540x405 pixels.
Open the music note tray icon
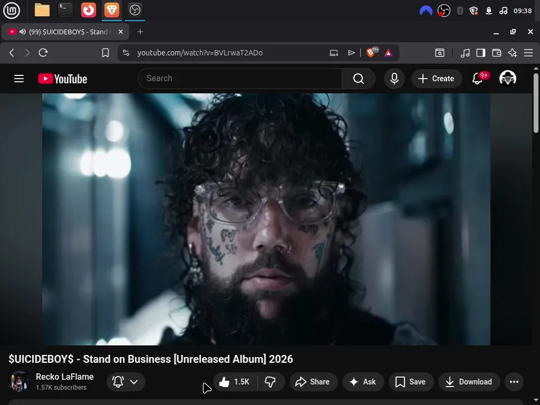[503, 11]
